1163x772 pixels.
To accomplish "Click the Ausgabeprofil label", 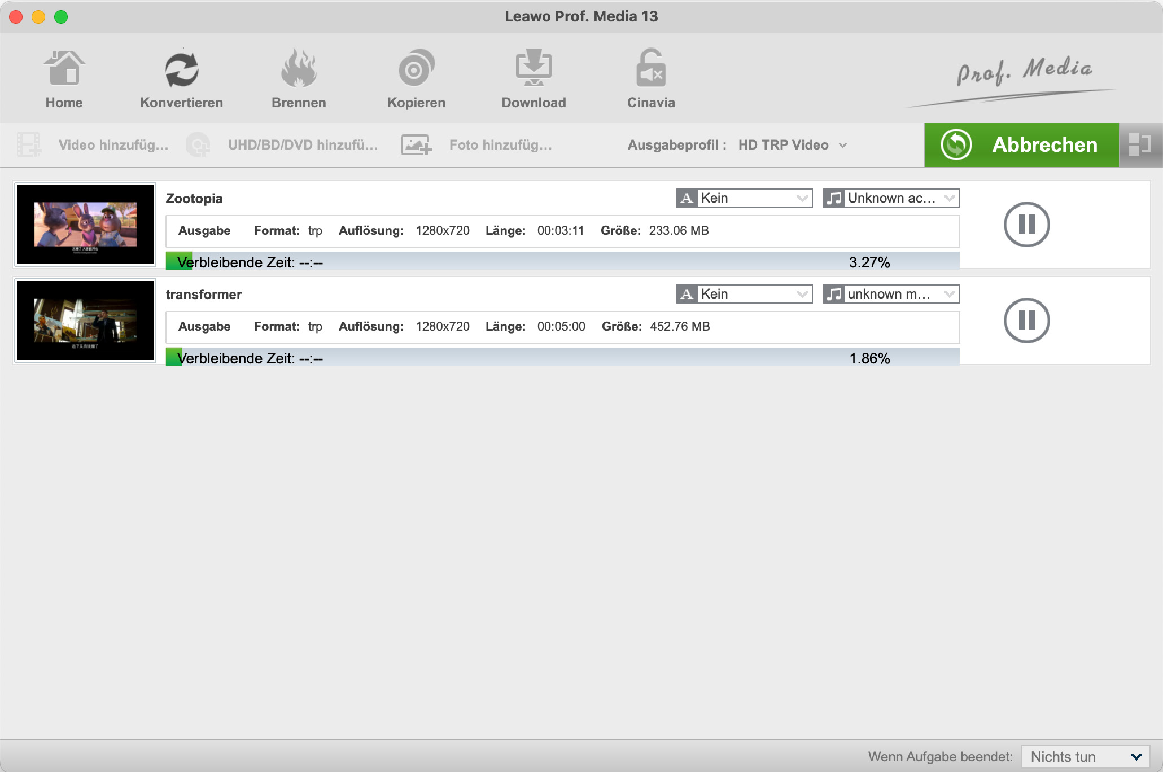I will click(x=677, y=145).
